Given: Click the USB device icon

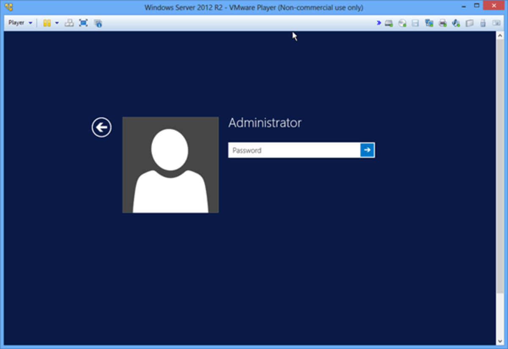Looking at the screenshot, I should pyautogui.click(x=483, y=23).
